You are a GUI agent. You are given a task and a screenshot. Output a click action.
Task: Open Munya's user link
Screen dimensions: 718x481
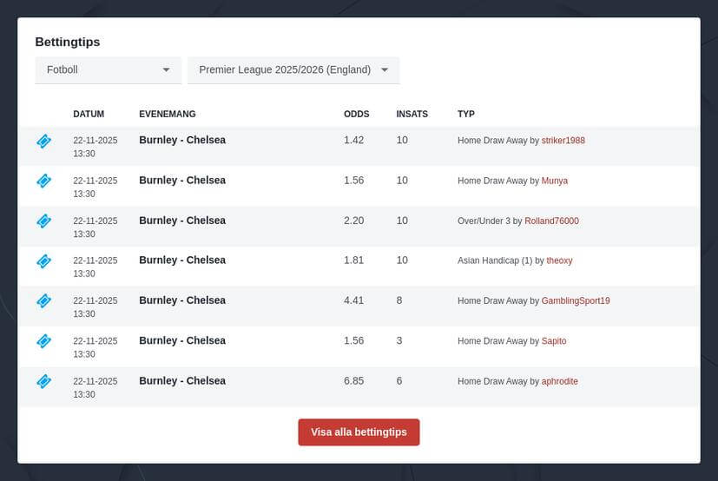coord(554,181)
